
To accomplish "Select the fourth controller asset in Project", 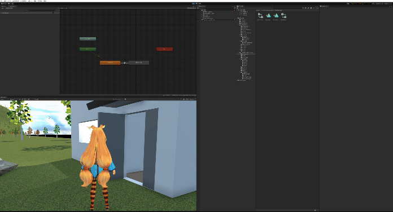I will 283,16.
